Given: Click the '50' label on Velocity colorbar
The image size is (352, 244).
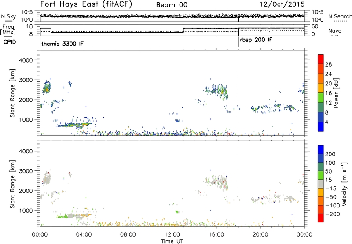Looking at the screenshot, I should [x=328, y=171].
